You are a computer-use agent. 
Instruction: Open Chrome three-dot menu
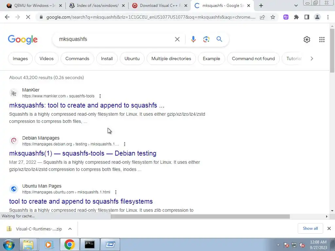click(328, 17)
